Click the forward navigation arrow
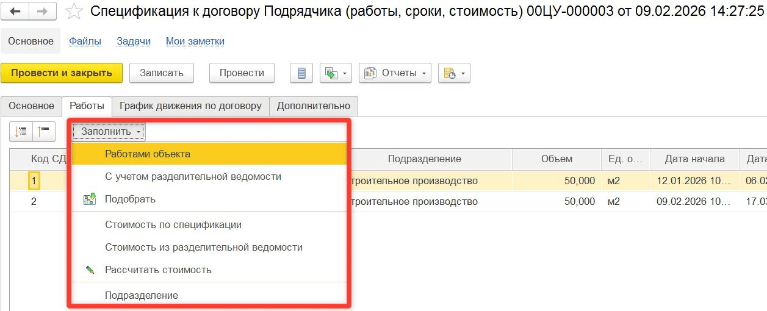The image size is (767, 311). (x=42, y=11)
